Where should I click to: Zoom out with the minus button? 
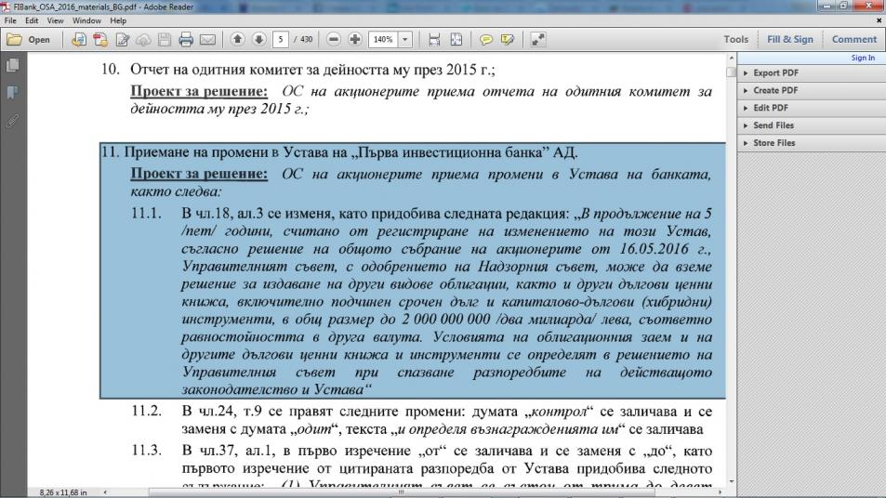[334, 39]
